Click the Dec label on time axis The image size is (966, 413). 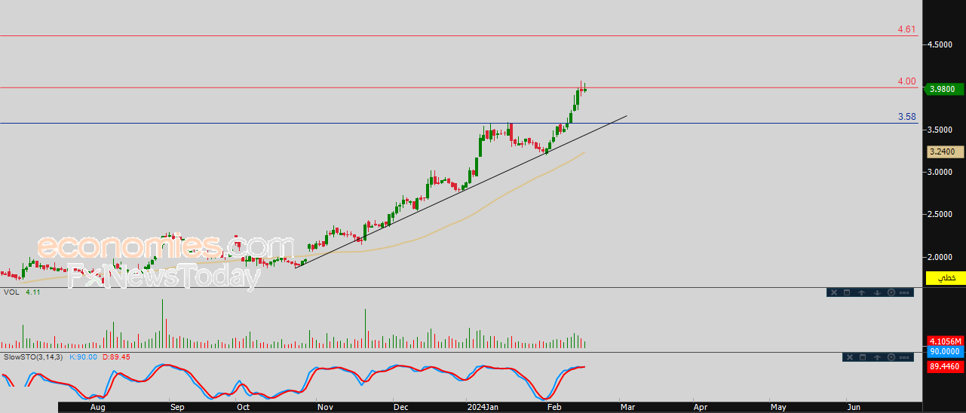click(400, 407)
